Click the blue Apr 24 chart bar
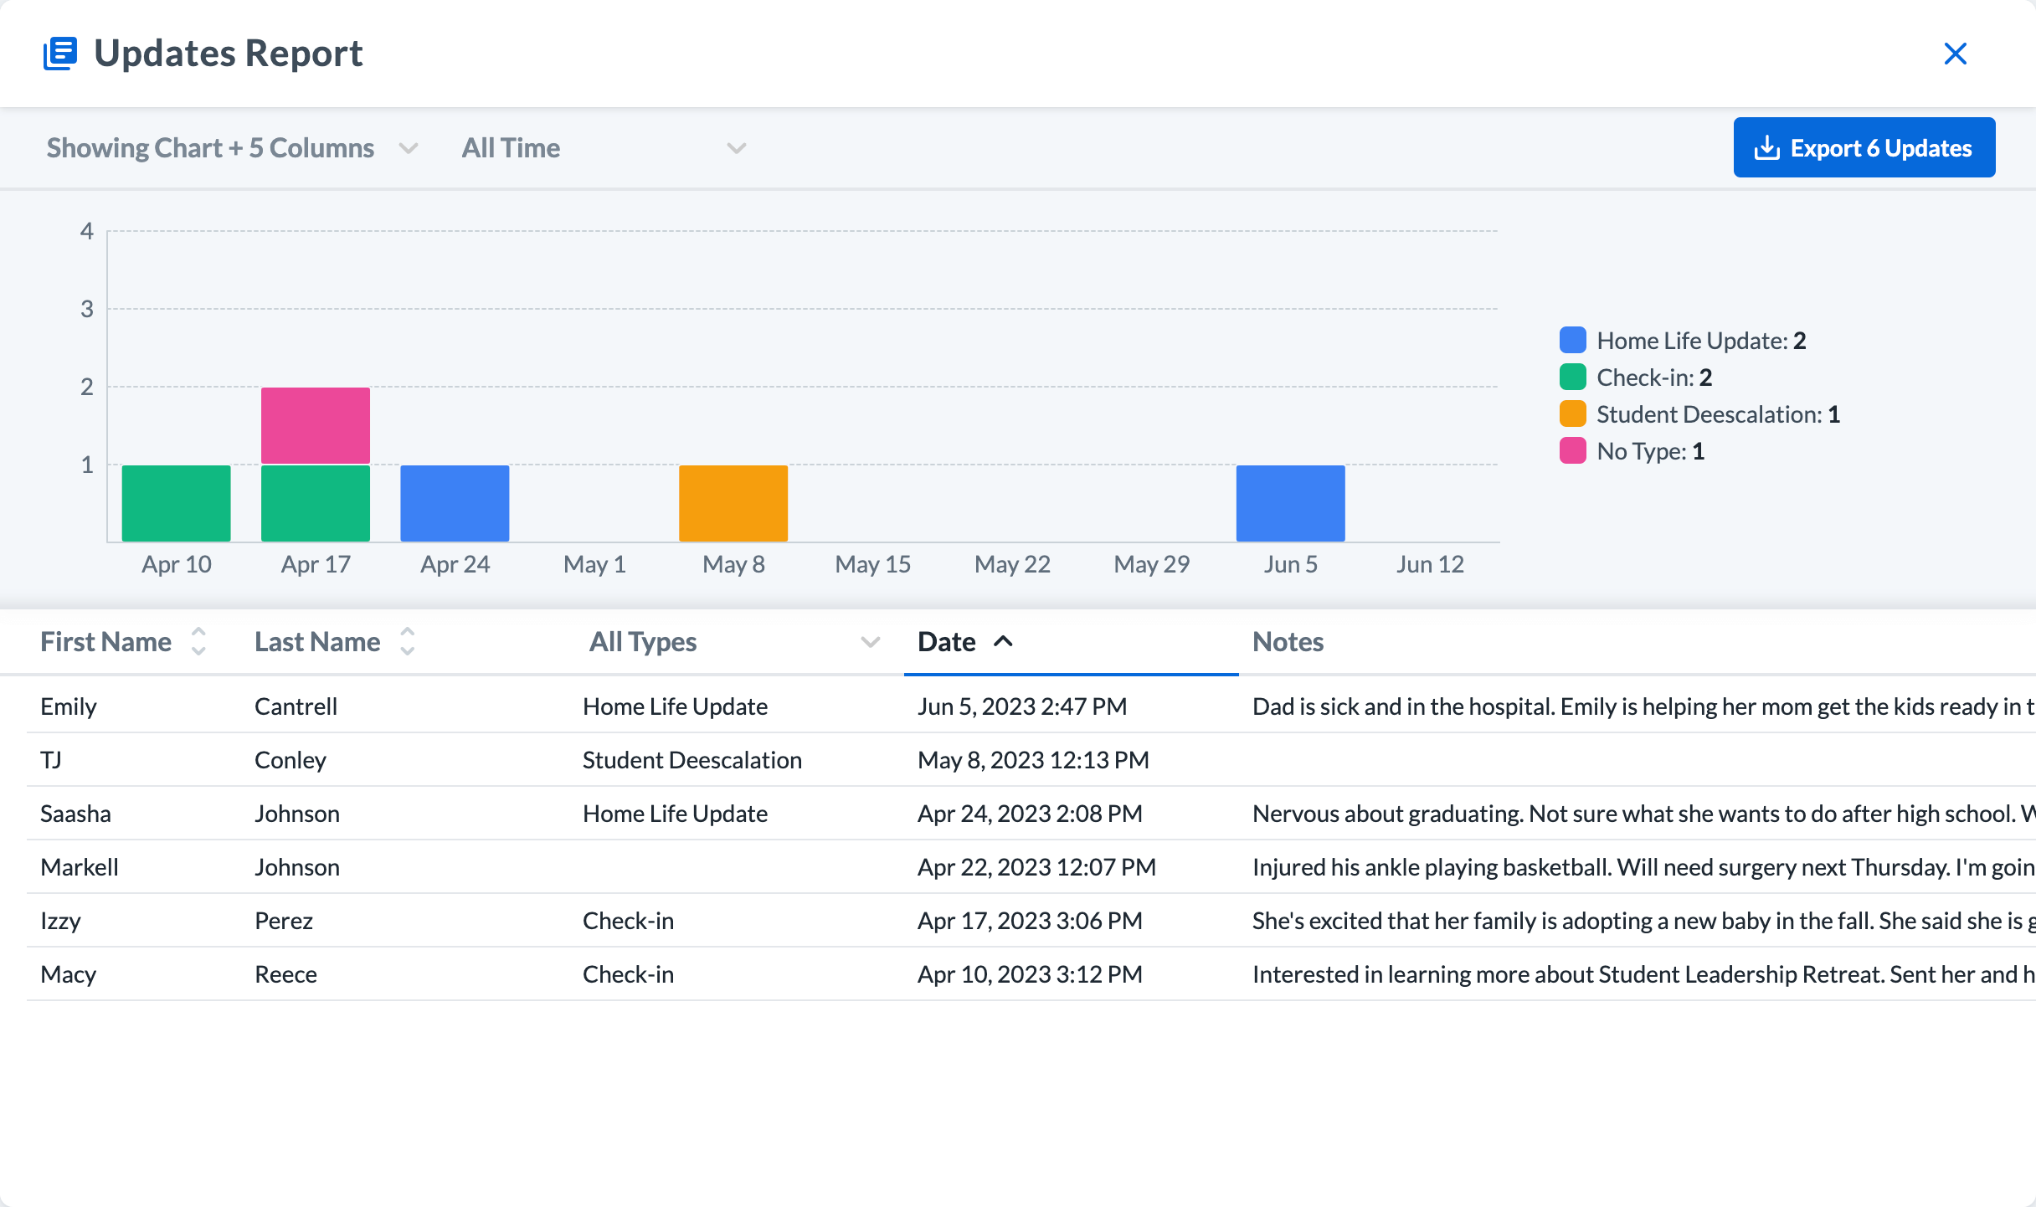 pyautogui.click(x=455, y=504)
